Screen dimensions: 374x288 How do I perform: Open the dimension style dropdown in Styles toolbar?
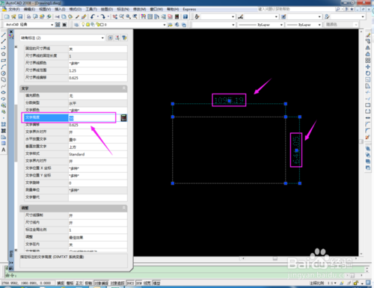(x=276, y=16)
